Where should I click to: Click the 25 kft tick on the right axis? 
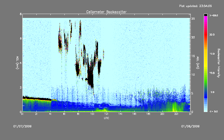(x=193, y=19)
